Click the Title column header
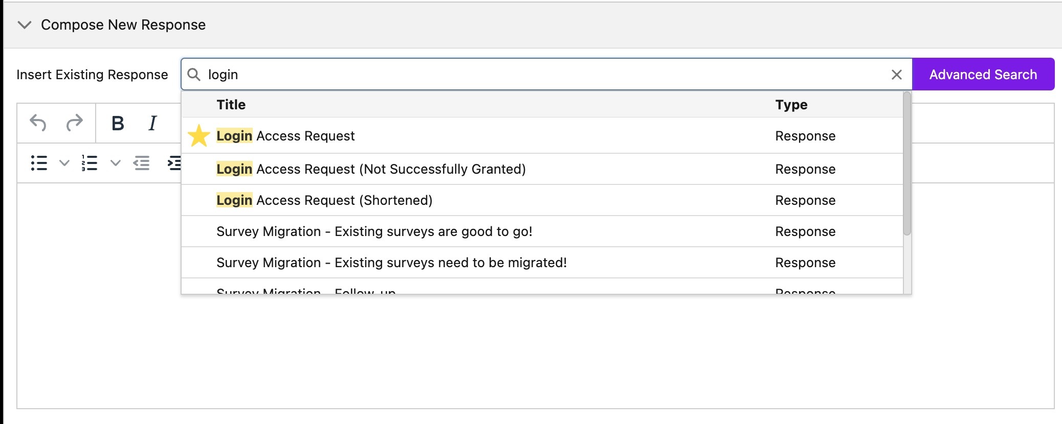The height and width of the screenshot is (424, 1062). click(x=231, y=104)
